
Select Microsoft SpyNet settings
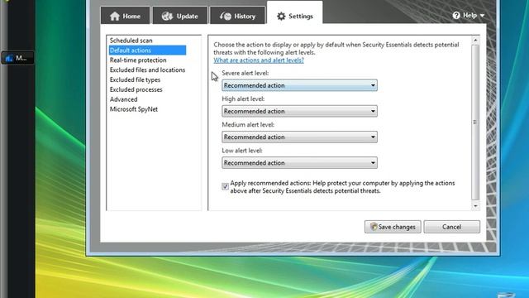pos(134,109)
